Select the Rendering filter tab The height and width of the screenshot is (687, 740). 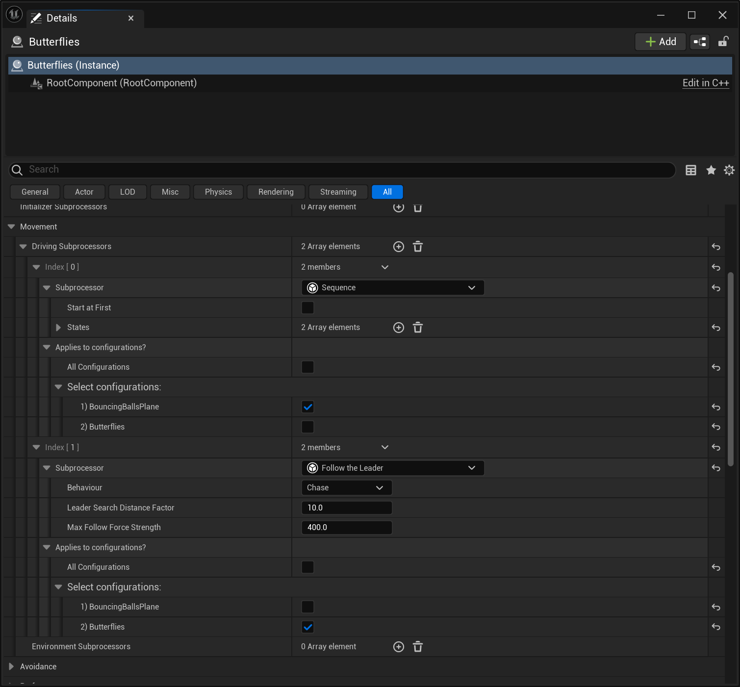(x=276, y=192)
